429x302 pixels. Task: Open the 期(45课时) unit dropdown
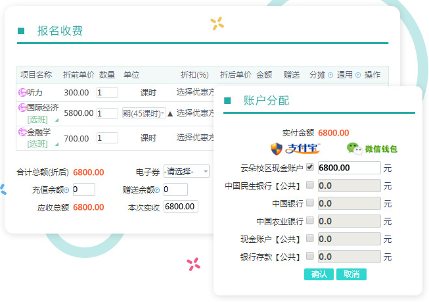point(144,113)
